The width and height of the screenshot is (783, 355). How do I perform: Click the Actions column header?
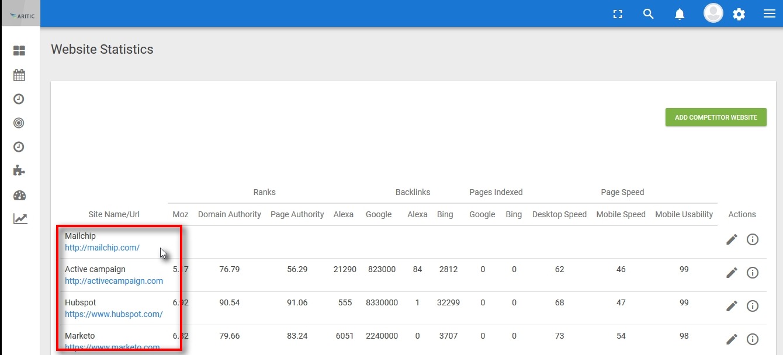[742, 214]
